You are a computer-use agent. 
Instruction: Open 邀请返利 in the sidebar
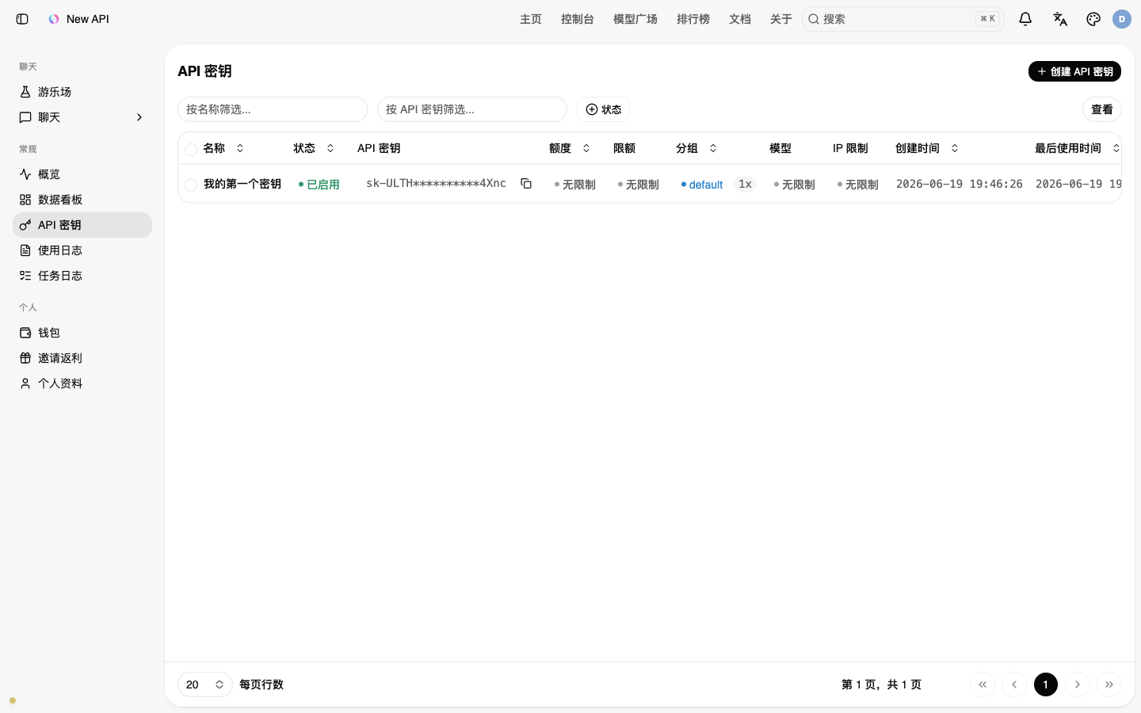pos(82,358)
